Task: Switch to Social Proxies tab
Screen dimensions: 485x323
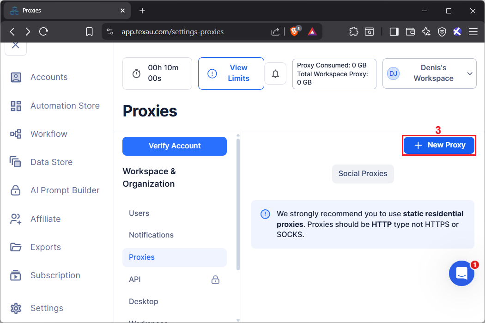Action: pyautogui.click(x=363, y=174)
